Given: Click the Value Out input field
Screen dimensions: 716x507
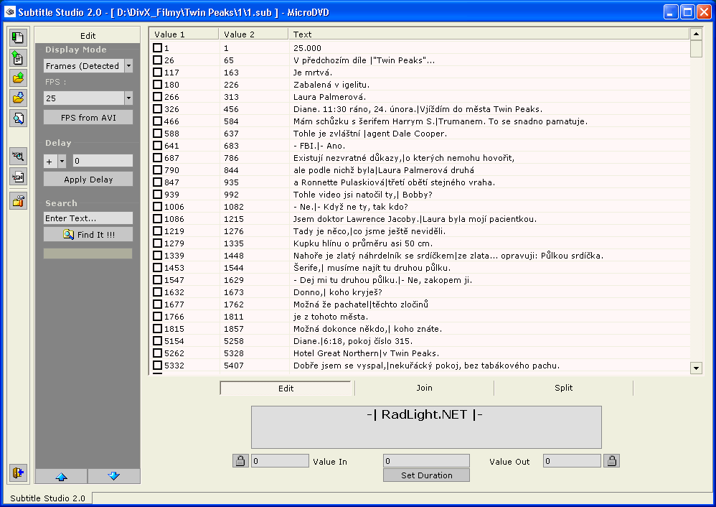Looking at the screenshot, I should (573, 461).
